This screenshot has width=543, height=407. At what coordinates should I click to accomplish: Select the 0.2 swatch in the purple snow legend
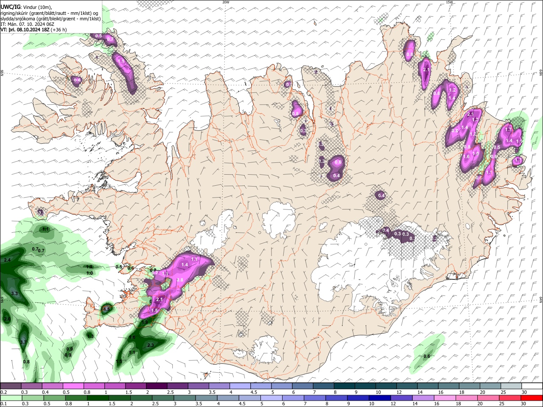click(11, 386)
